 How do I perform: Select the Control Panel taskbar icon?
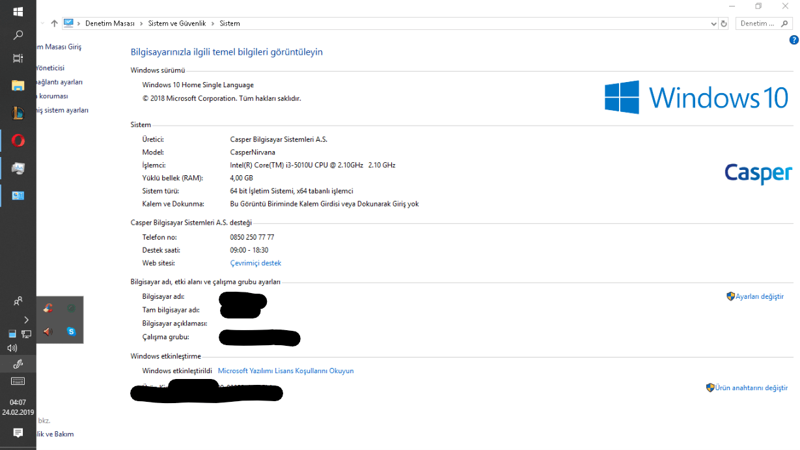tap(18, 195)
